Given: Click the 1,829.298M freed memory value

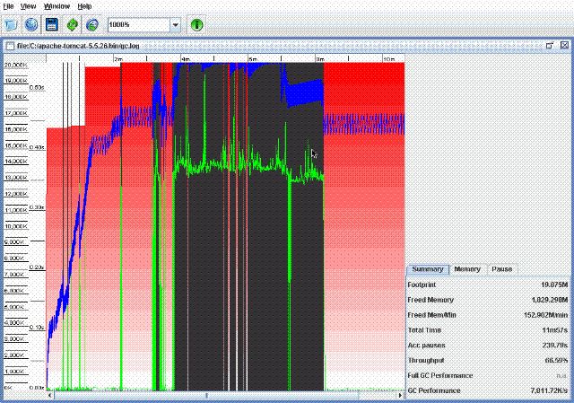Looking at the screenshot, I should coord(550,300).
